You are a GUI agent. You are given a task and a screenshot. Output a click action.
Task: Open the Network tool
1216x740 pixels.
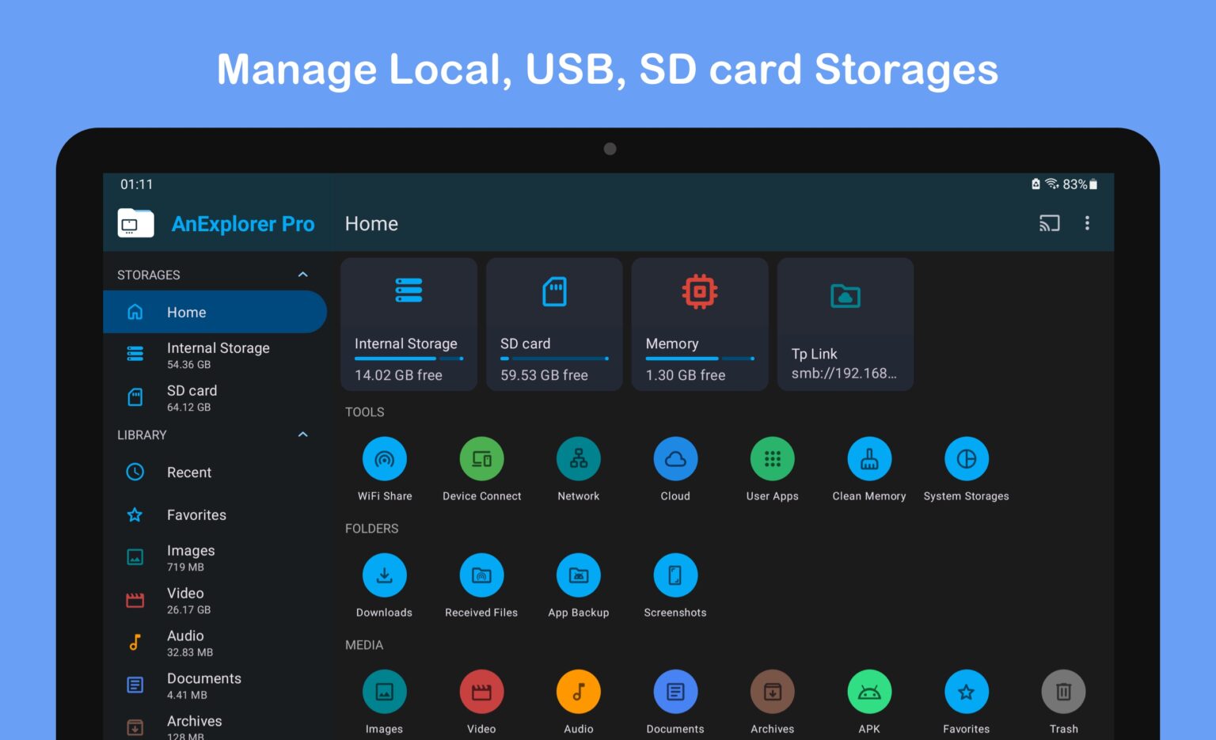578,459
